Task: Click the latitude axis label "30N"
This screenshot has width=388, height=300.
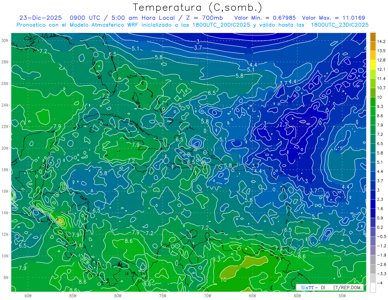Action: [x=5, y=40]
